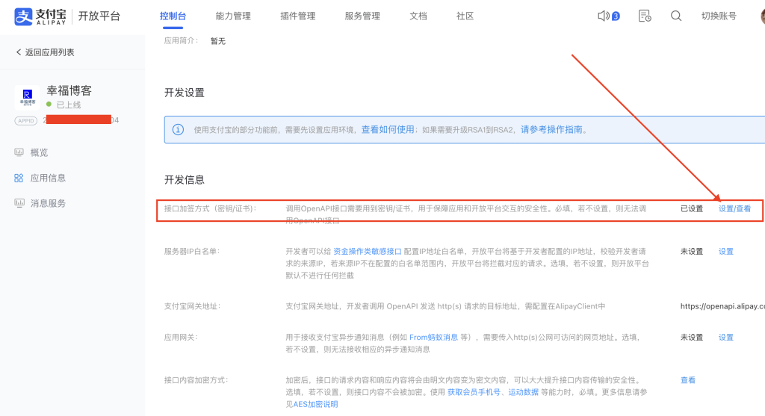Screen dimensions: 765x416
Task: Click the 概览 sidebar icon
Action: [x=19, y=152]
